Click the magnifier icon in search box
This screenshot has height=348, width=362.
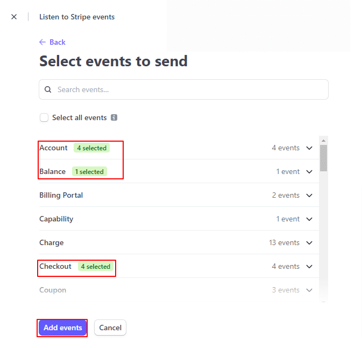point(48,89)
